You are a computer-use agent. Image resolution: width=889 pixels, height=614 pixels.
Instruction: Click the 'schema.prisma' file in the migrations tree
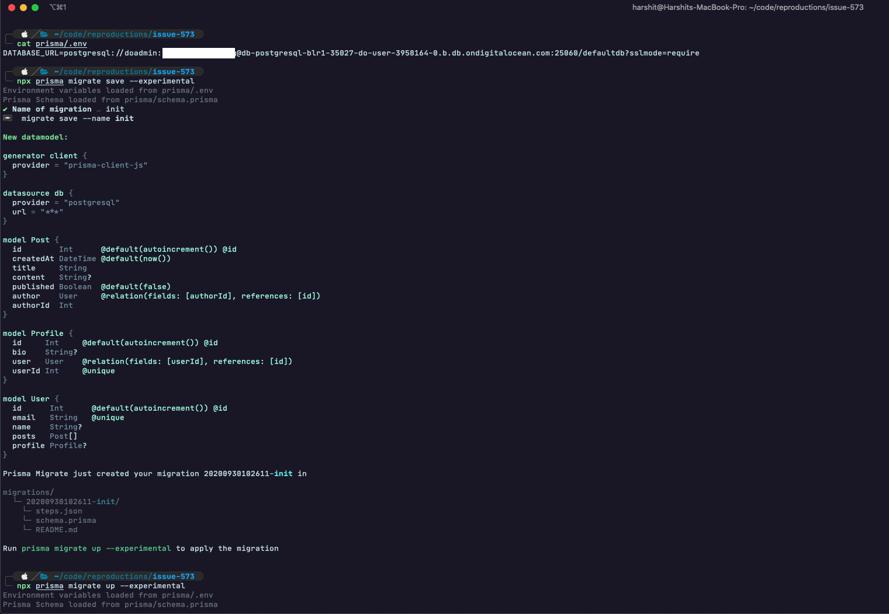[x=65, y=521]
